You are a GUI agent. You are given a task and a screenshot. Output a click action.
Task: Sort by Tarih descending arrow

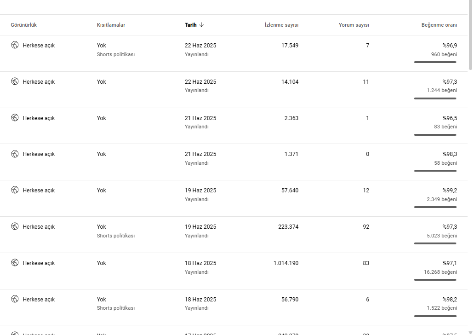pos(202,25)
